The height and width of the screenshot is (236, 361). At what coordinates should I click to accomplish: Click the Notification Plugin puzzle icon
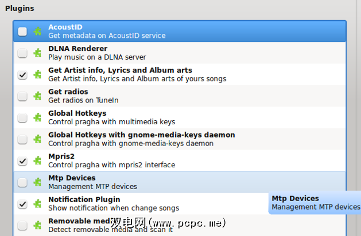[38, 204]
